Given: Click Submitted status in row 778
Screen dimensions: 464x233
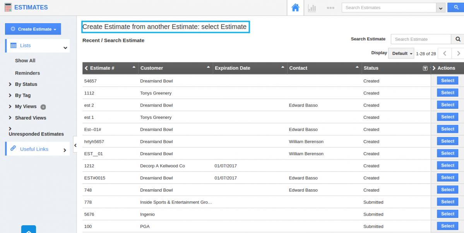Looking at the screenshot, I should coord(373,202).
